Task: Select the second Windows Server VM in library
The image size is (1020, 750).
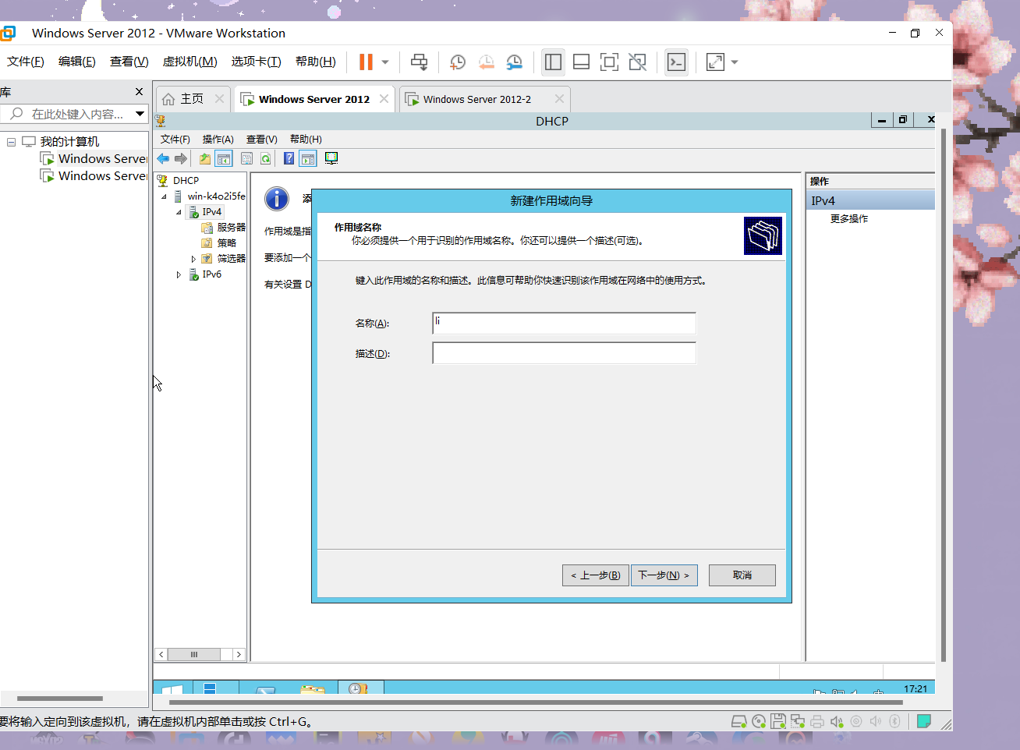Action: (94, 176)
